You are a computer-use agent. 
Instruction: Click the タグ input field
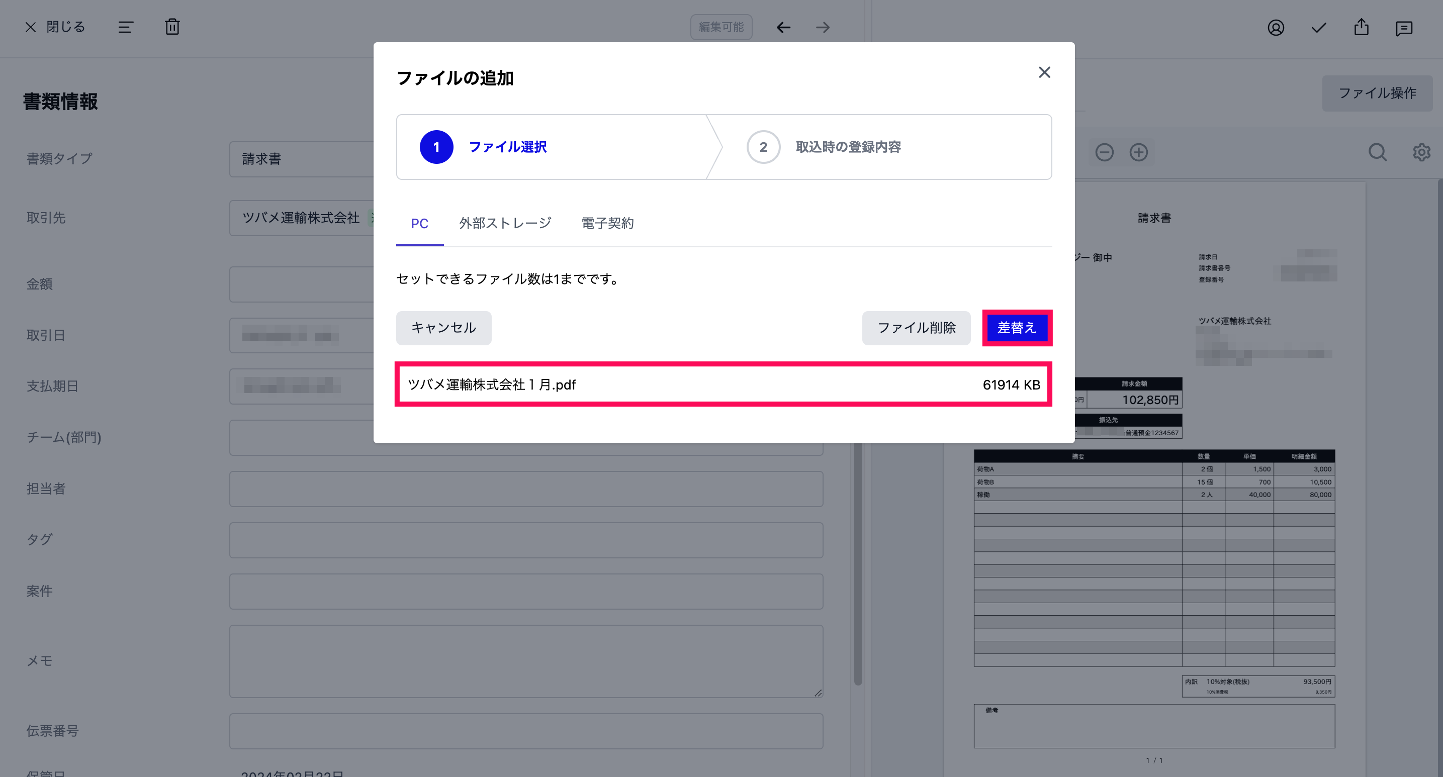tap(526, 540)
